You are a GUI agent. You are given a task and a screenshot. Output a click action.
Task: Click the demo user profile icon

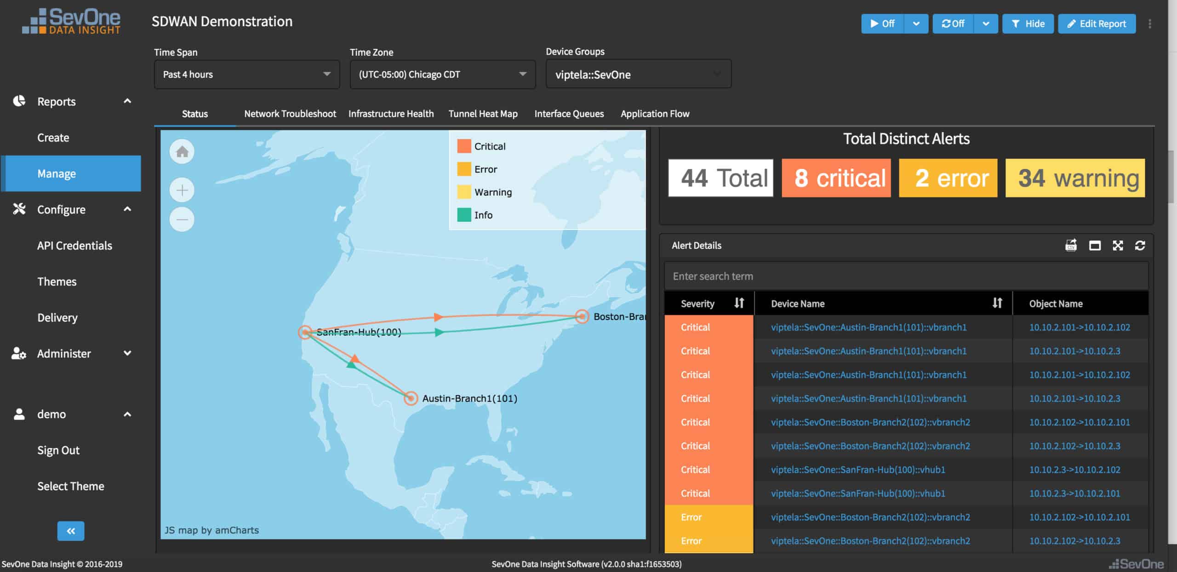coord(19,414)
